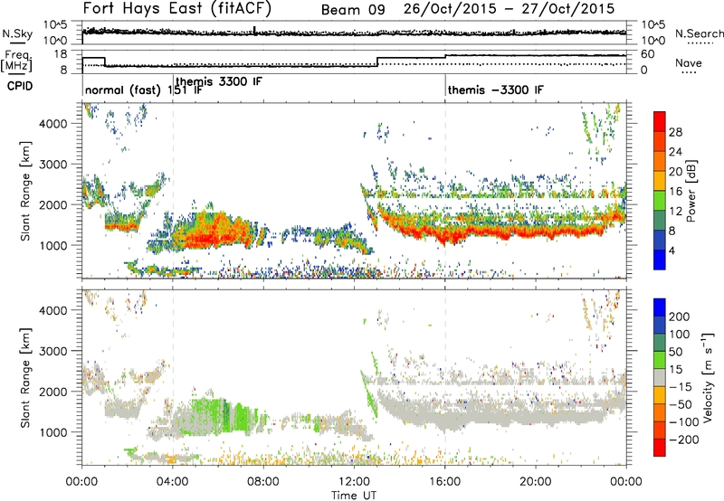Select the power panel 'Slant Range [km]' label
Image resolution: width=724 pixels, height=501 pixels.
pos(25,191)
